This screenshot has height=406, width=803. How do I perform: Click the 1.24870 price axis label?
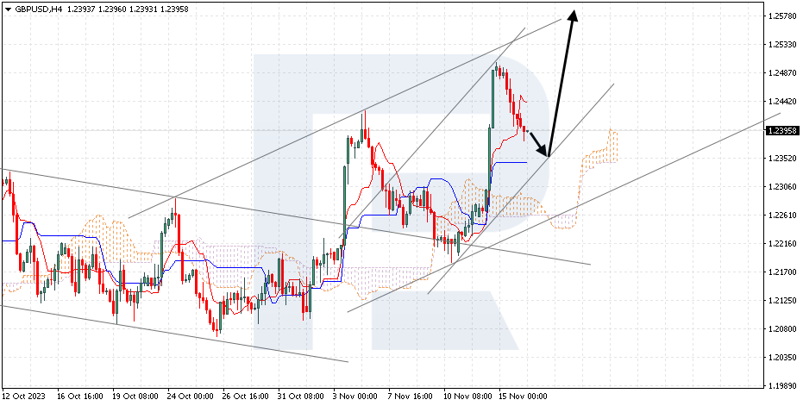pos(781,73)
